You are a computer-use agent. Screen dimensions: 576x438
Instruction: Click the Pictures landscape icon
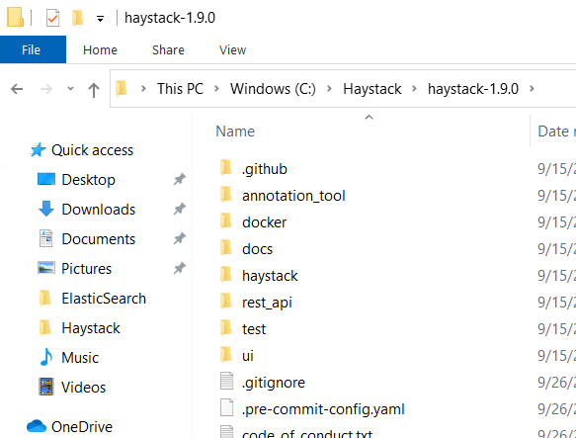pos(46,268)
